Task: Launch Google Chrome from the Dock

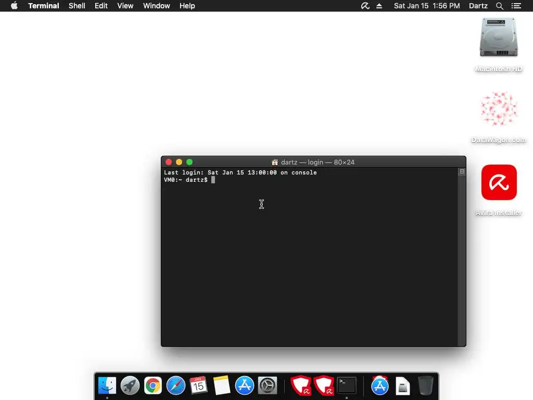Action: (x=153, y=386)
